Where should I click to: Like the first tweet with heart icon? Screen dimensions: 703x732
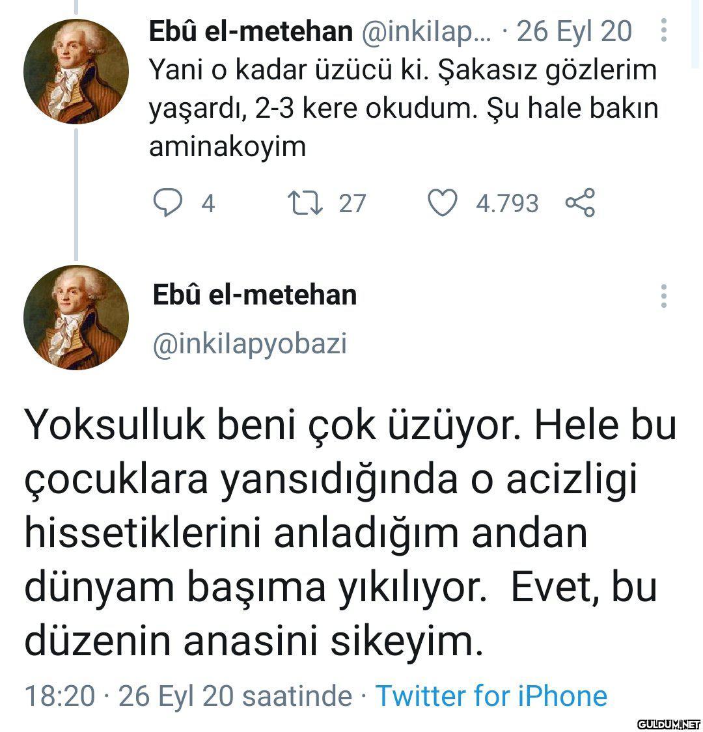pos(443,203)
